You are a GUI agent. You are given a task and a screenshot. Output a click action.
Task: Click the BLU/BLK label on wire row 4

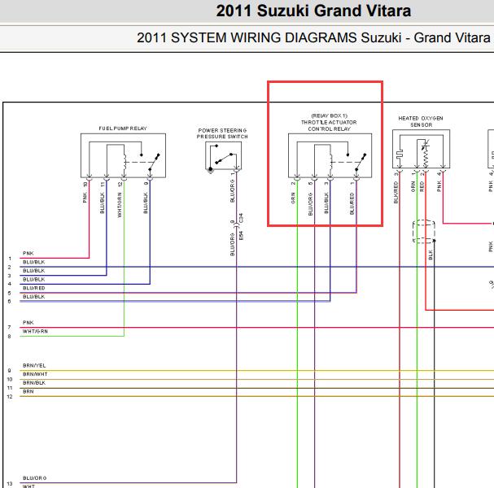(x=33, y=280)
